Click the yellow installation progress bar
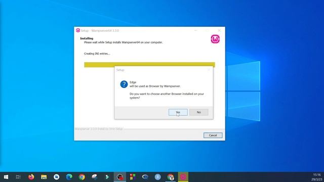This screenshot has height=182, width=324. [149, 65]
